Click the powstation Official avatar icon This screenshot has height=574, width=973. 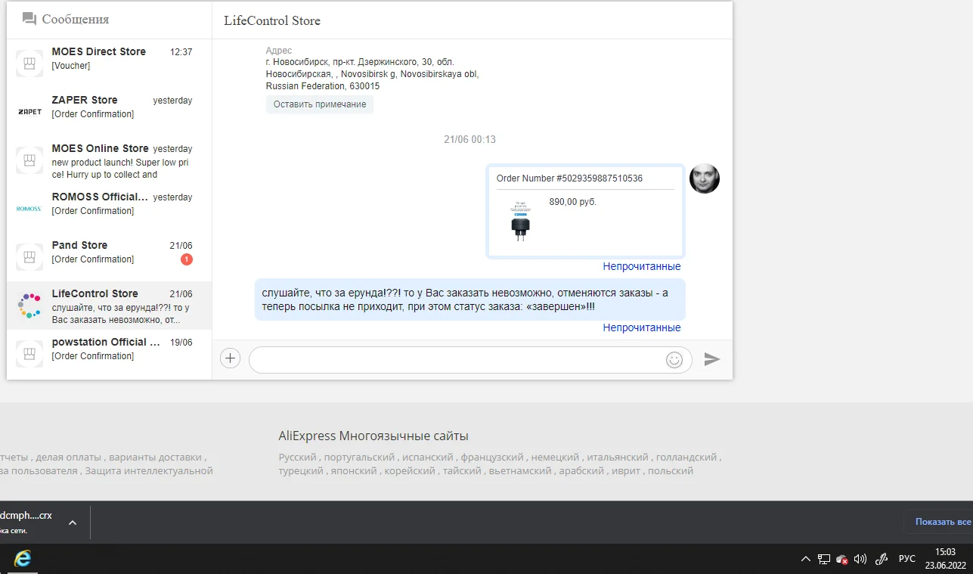(29, 354)
